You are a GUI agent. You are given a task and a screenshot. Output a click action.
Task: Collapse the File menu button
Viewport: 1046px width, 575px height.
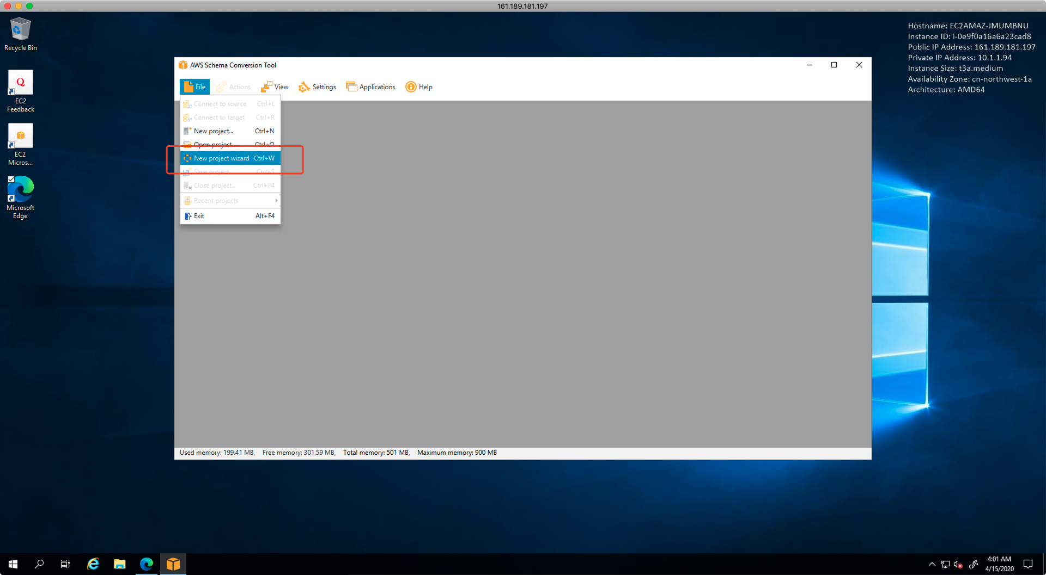(194, 87)
